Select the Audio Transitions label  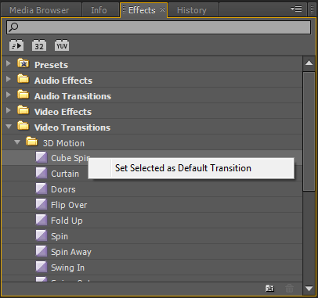coord(73,96)
